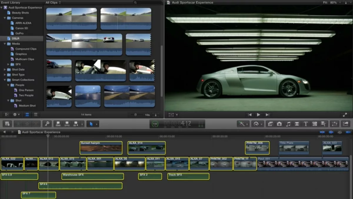Go back in timeline history
This screenshot has width=353, height=199.
coord(5,132)
